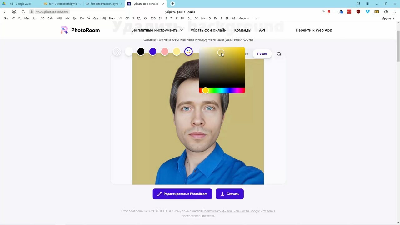This screenshot has height=225, width=400.
Task: Open Команды nav item
Action: pos(243,30)
